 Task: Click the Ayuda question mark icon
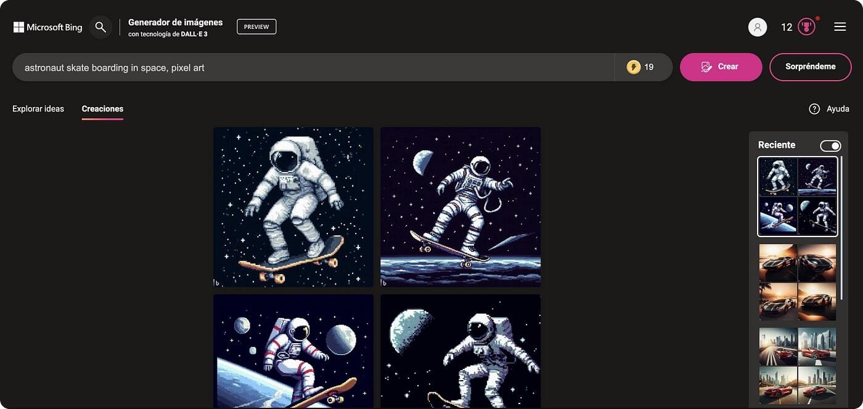(x=814, y=109)
